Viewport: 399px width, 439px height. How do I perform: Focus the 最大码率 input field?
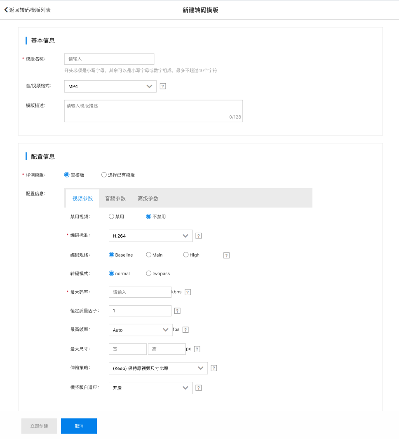(140, 292)
